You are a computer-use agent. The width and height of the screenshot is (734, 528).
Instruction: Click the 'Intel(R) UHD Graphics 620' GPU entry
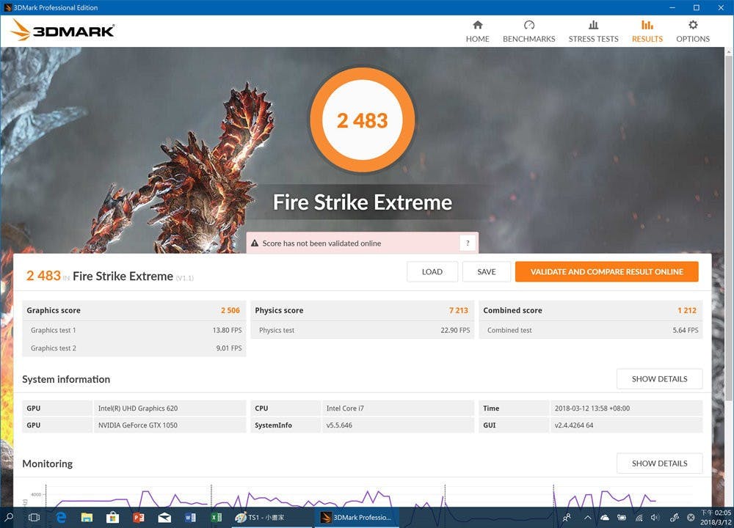click(138, 408)
